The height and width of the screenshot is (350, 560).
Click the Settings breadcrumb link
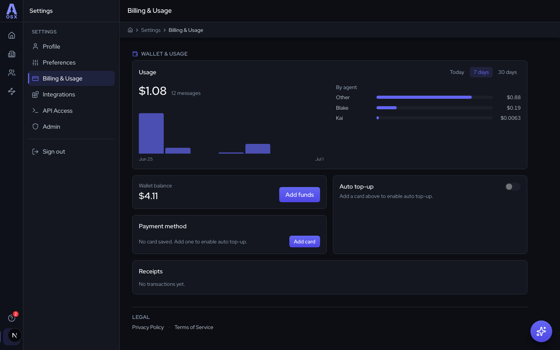150,30
